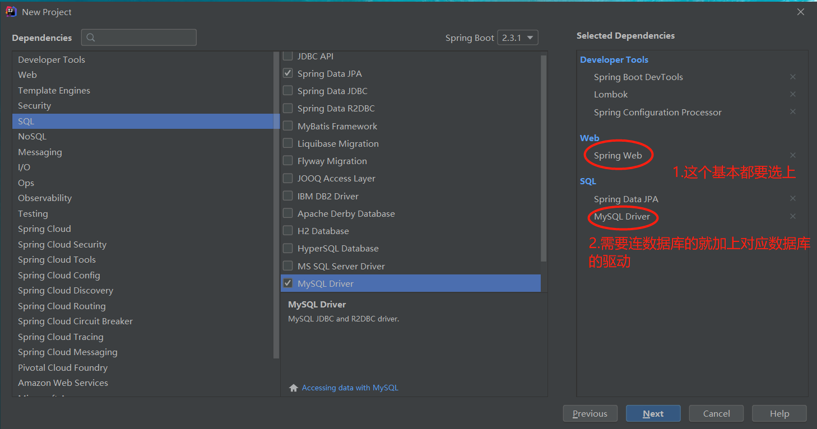Select Pivotal Cloud Foundry category

pyautogui.click(x=143, y=367)
